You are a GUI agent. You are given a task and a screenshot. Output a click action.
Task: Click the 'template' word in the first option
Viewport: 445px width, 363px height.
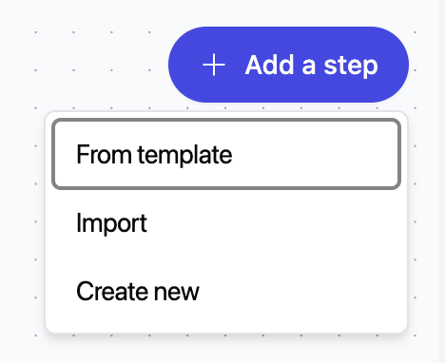click(x=184, y=156)
